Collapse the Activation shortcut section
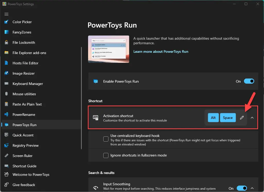 (x=252, y=118)
